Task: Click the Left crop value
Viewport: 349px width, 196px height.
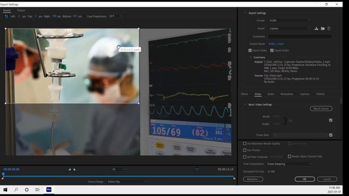Action: click(x=19, y=16)
